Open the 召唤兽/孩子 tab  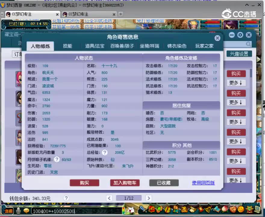(x=122, y=46)
